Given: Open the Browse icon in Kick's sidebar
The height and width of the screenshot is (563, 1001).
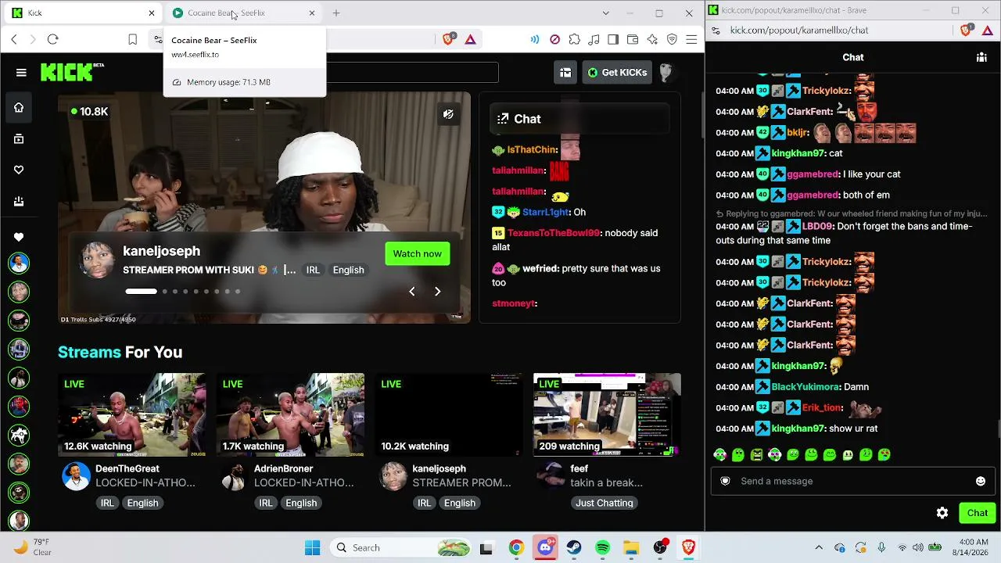Looking at the screenshot, I should [x=19, y=139].
